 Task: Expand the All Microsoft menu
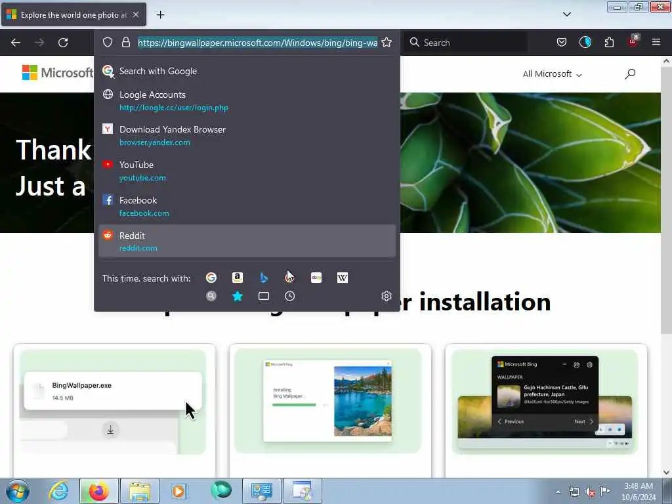click(552, 73)
